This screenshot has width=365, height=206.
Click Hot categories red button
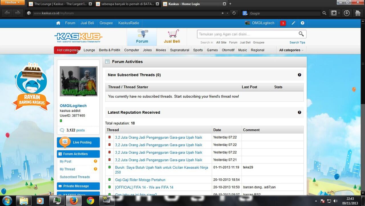[68, 50]
